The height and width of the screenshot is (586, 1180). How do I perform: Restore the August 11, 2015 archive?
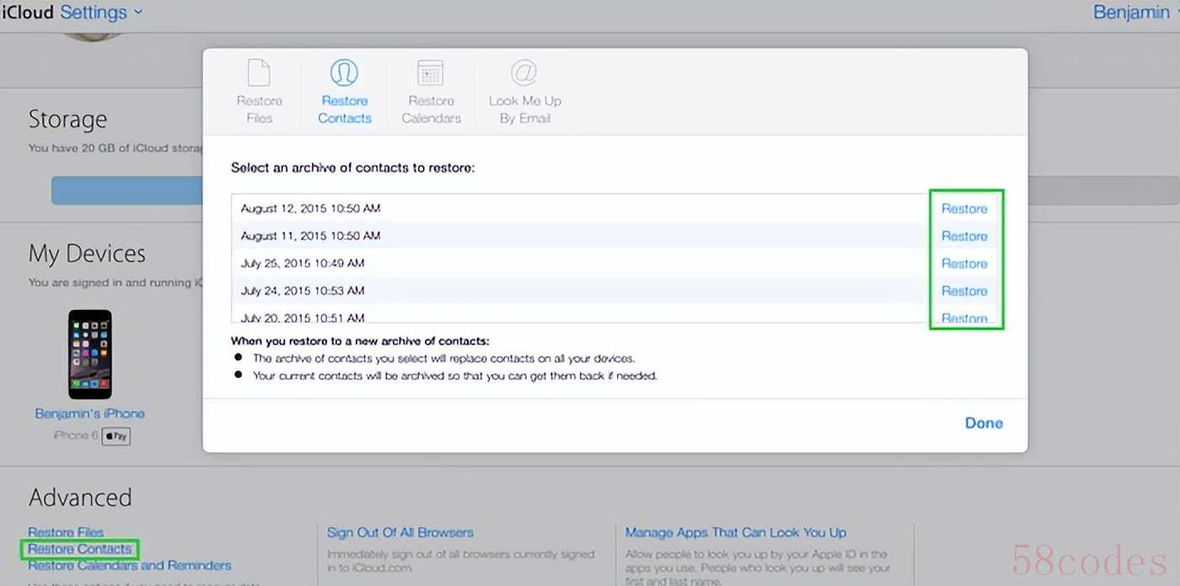(x=964, y=237)
